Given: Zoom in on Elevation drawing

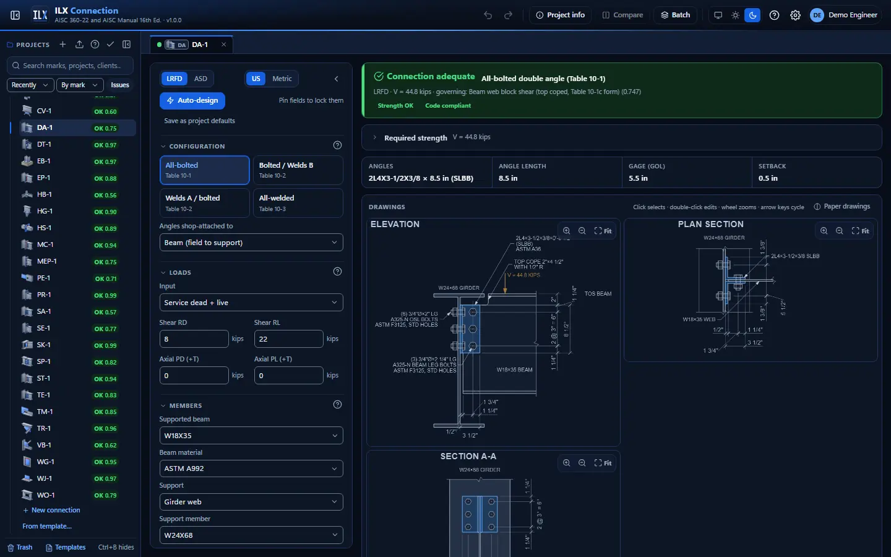Looking at the screenshot, I should pos(566,231).
